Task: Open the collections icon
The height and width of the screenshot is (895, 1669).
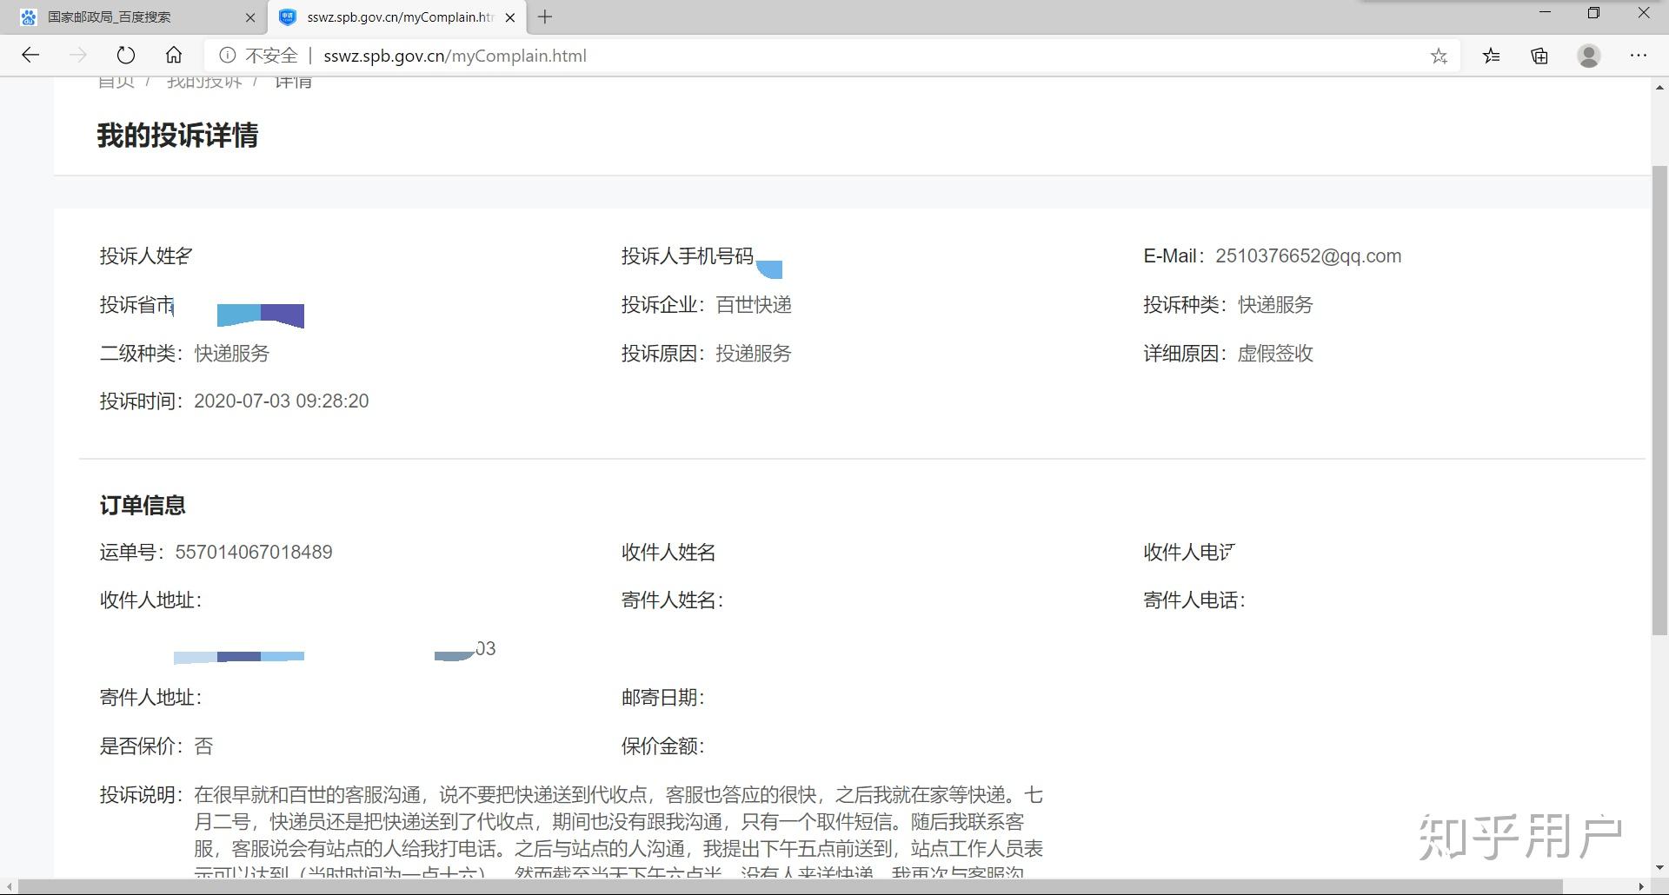Action: point(1539,56)
